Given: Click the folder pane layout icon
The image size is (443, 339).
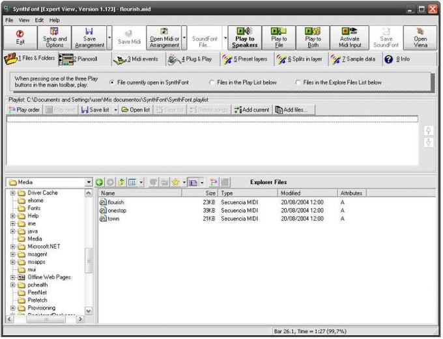Looking at the screenshot, I should tap(193, 182).
